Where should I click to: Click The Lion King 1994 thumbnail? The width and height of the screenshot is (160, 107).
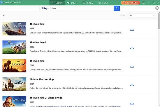tap(14, 29)
